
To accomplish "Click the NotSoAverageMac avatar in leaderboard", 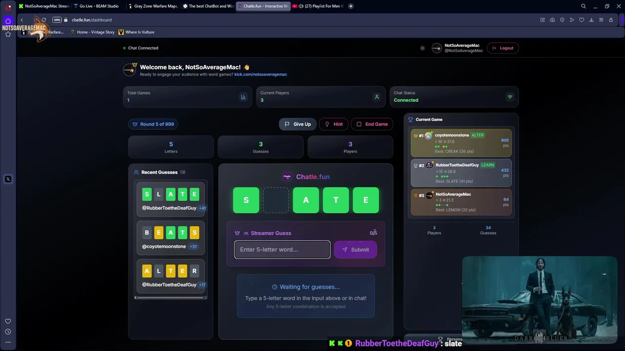I will tap(429, 195).
